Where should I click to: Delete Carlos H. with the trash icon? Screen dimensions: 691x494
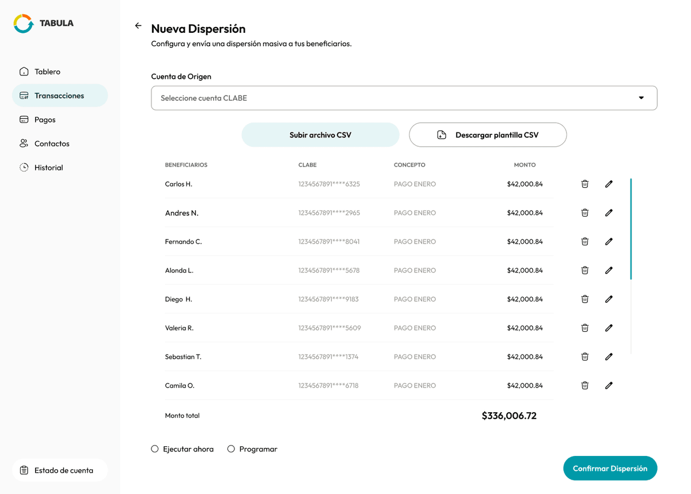[584, 184]
